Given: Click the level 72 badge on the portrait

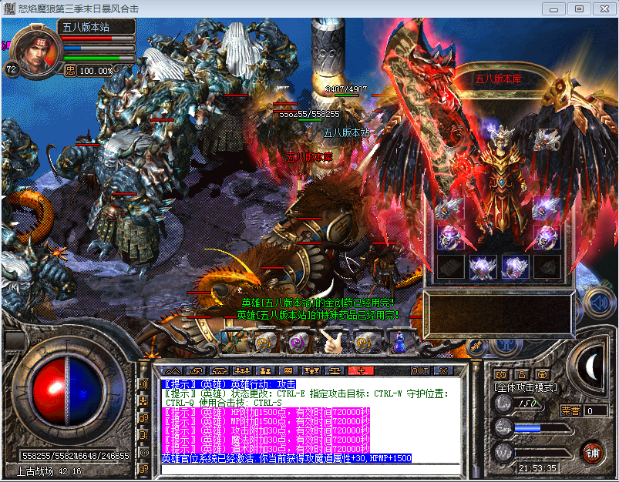Looking at the screenshot, I should pyautogui.click(x=12, y=70).
